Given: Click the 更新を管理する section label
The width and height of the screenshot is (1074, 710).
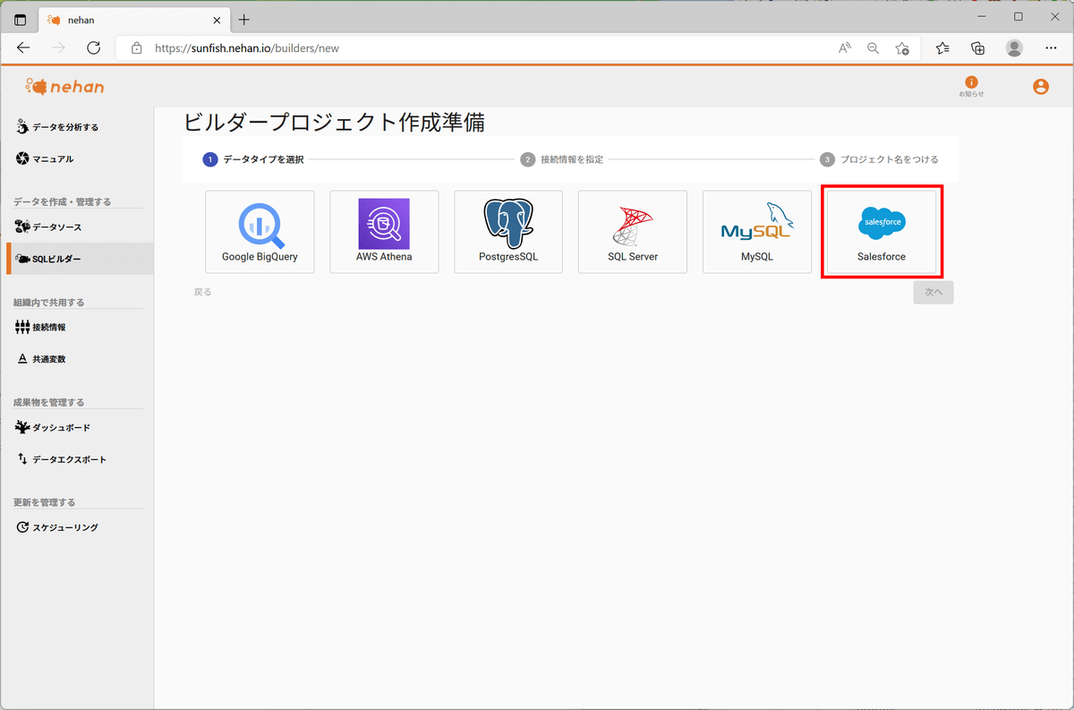Looking at the screenshot, I should [x=45, y=502].
